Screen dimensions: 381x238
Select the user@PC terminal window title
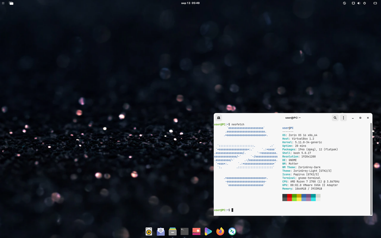pos(293,118)
